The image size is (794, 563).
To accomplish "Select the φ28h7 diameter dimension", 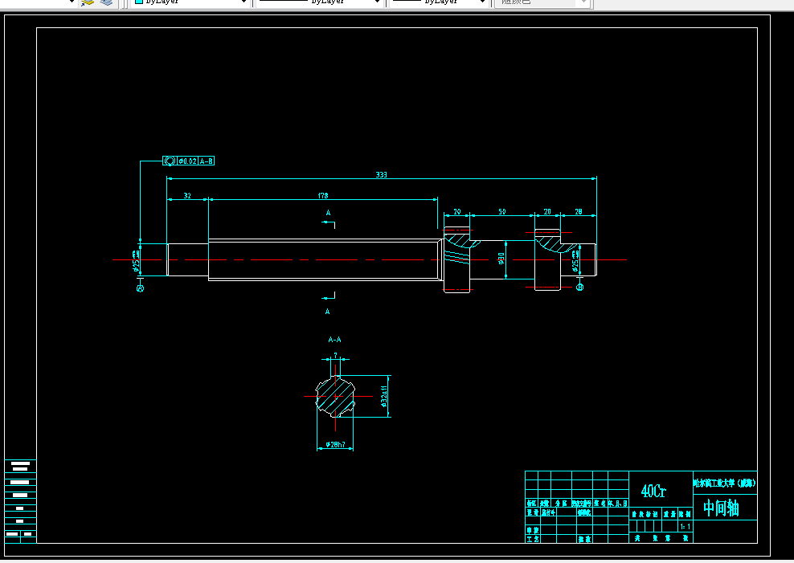I will [x=335, y=445].
